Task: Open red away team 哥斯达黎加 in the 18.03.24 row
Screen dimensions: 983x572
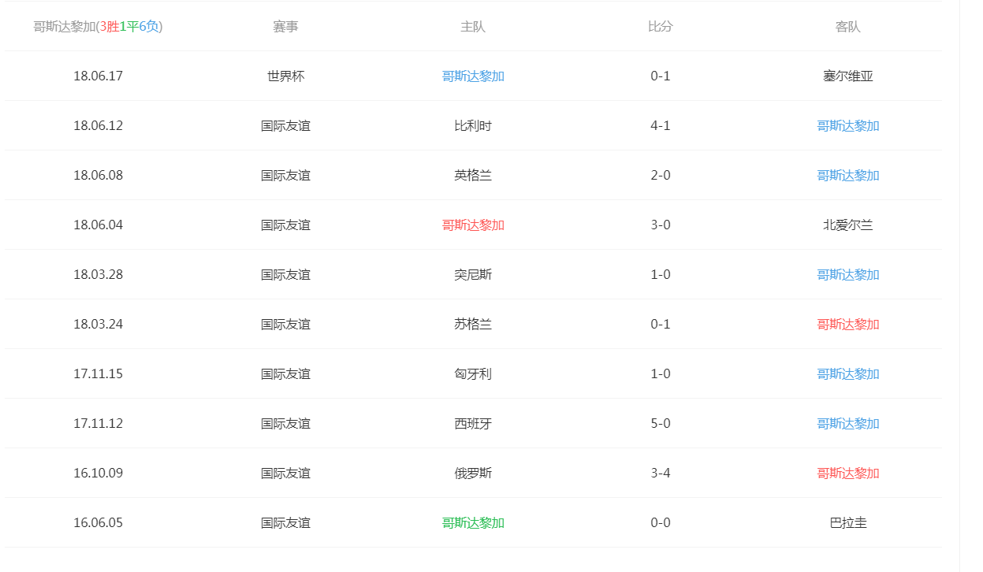Action: 848,325
